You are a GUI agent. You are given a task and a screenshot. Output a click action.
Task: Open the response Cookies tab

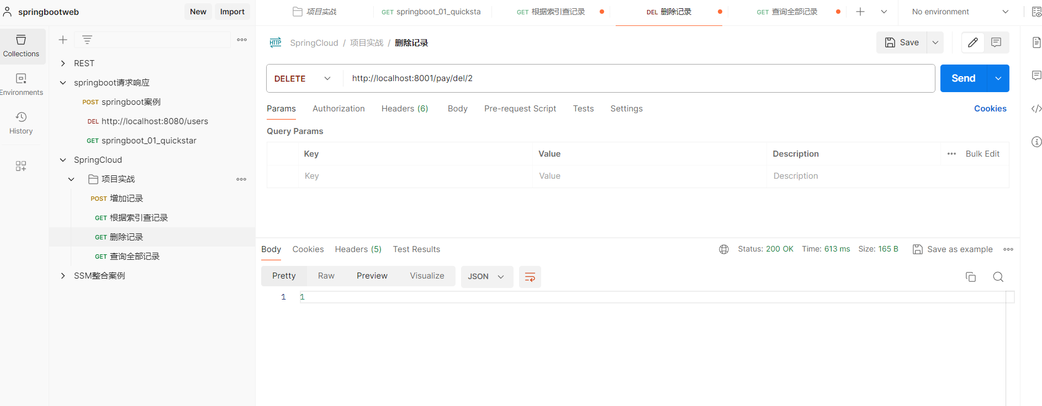pos(308,249)
